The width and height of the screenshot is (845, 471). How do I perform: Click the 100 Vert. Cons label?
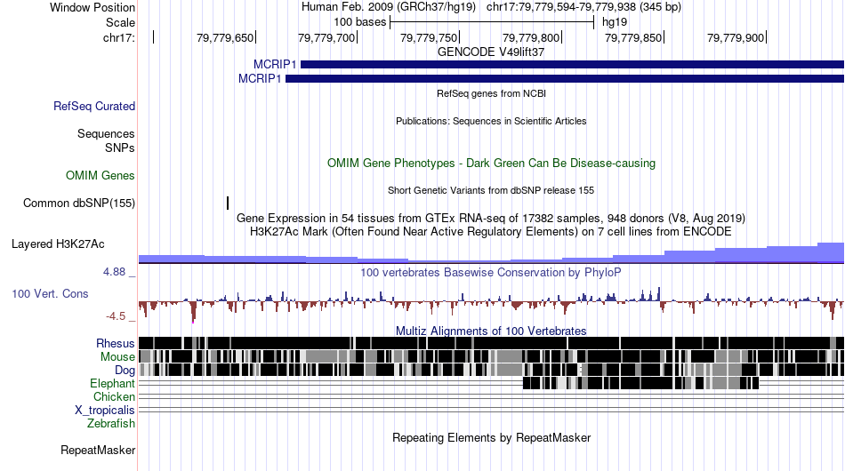pyautogui.click(x=50, y=294)
